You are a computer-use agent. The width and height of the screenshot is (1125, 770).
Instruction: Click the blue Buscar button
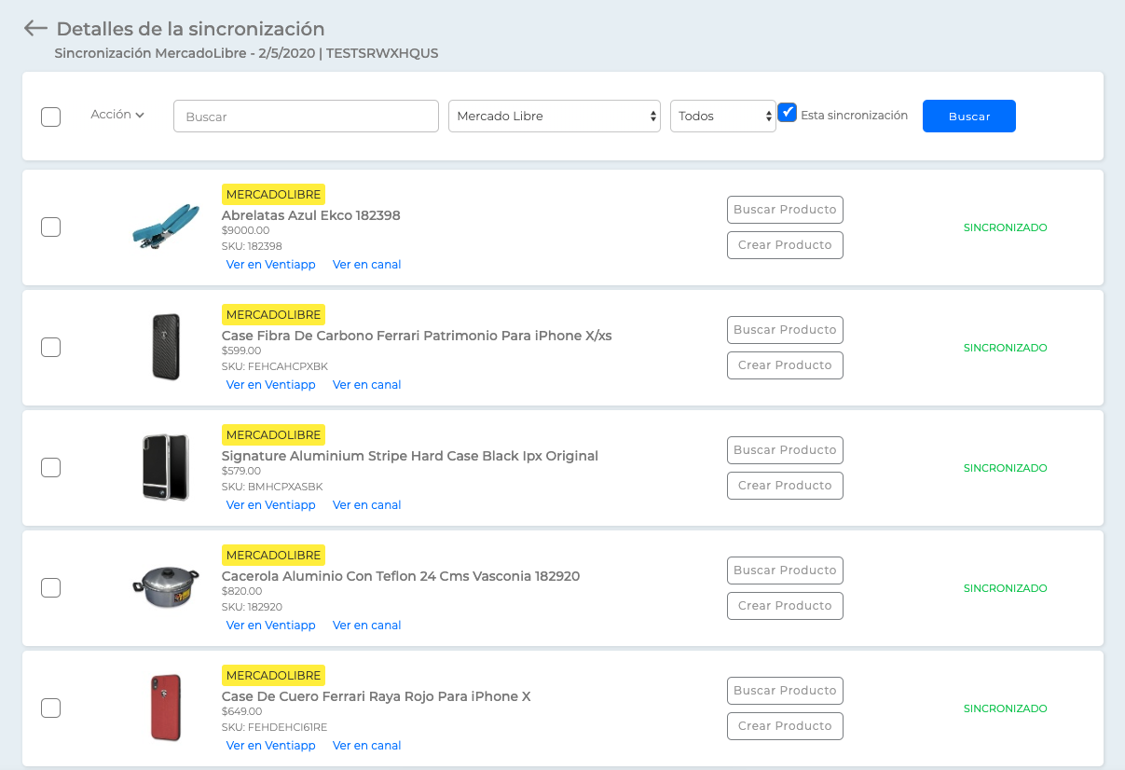point(969,116)
